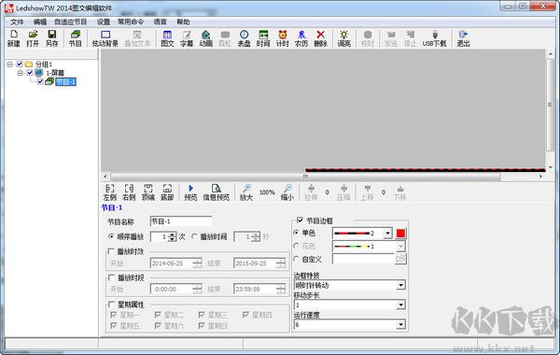Align to 底部 using the icon

coord(167,192)
